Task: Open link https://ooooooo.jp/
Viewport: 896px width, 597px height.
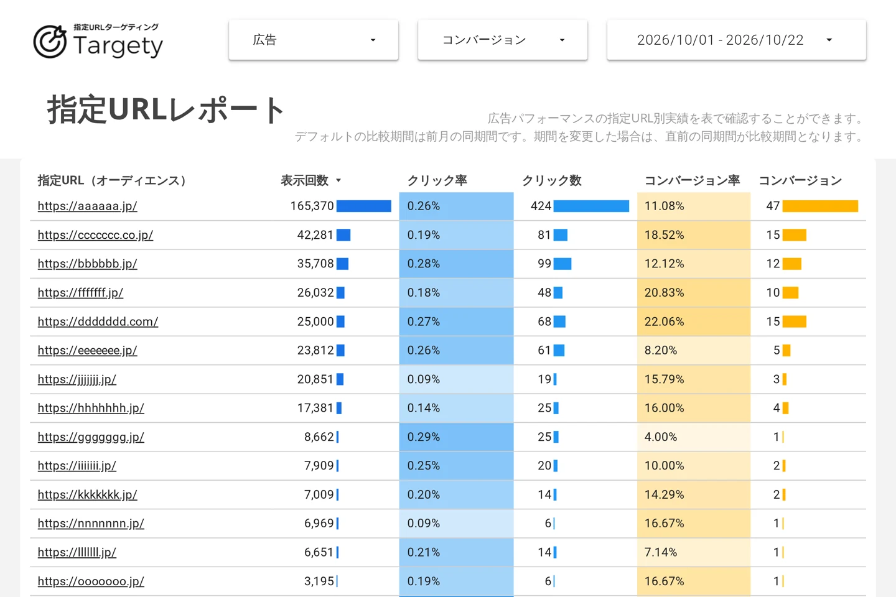Action: coord(91,581)
